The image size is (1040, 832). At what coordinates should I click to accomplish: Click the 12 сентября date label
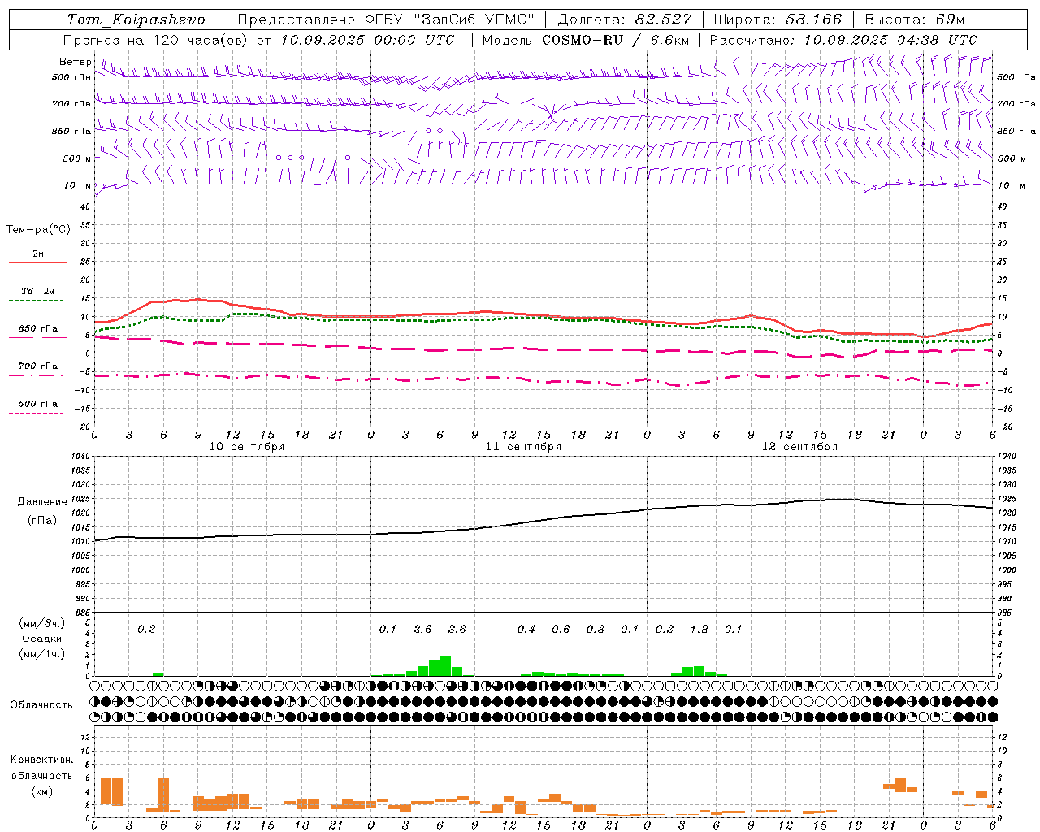tap(799, 447)
